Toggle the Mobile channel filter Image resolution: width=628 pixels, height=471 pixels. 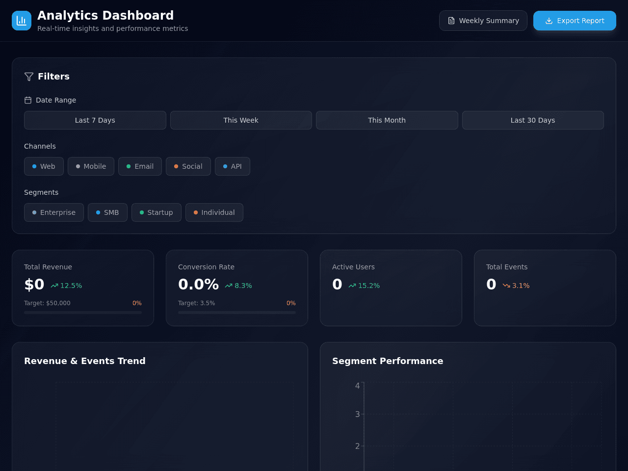tap(91, 166)
